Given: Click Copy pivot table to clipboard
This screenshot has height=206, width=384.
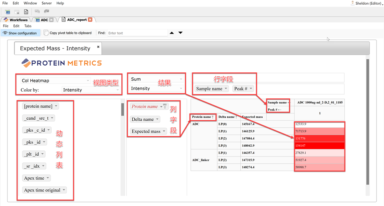Looking at the screenshot, I should [x=68, y=33].
